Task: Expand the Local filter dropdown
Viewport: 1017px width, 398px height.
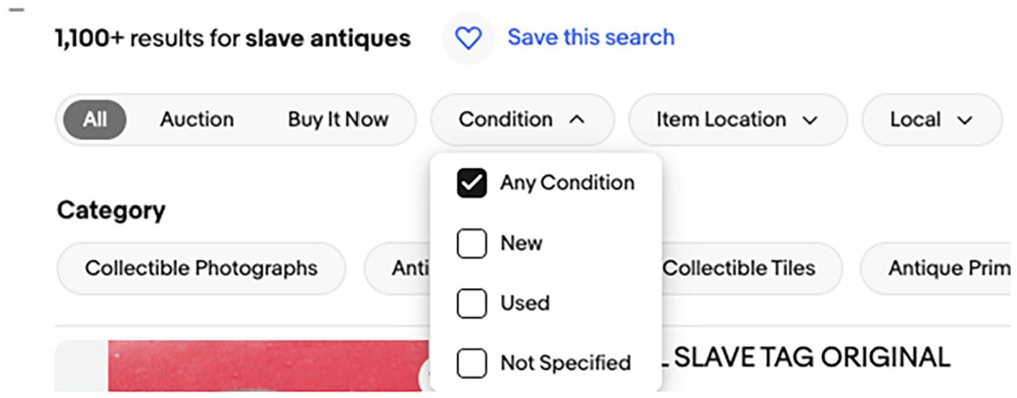Action: click(932, 120)
